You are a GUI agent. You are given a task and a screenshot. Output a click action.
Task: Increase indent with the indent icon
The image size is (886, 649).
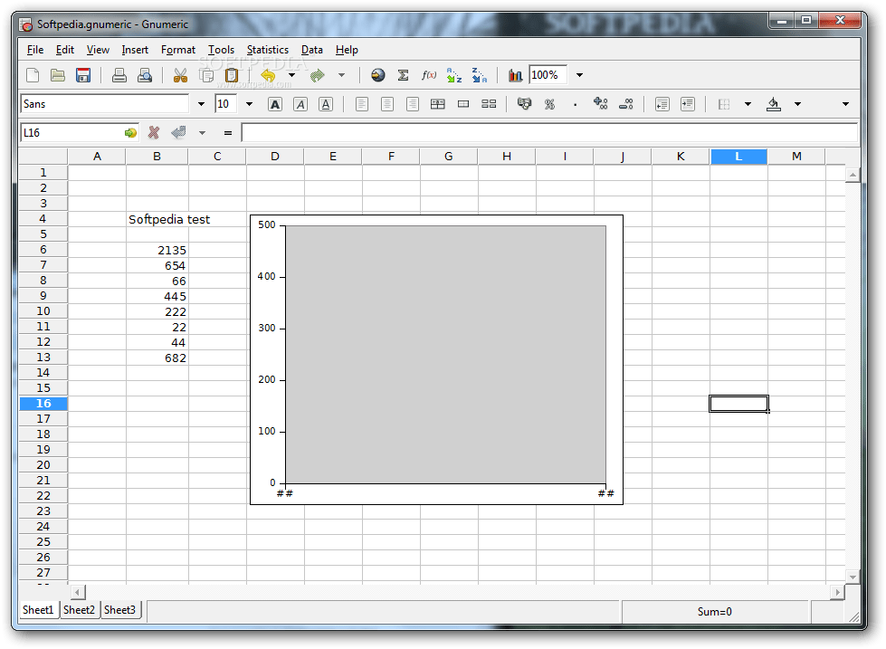pos(688,104)
